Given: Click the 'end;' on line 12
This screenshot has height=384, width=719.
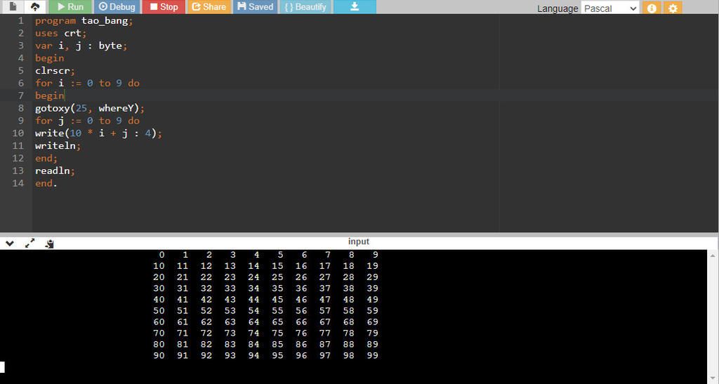Looking at the screenshot, I should point(46,158).
